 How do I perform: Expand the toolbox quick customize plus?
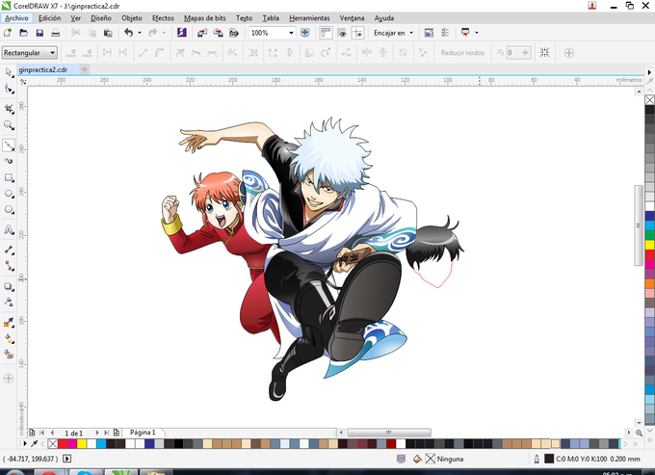pos(9,379)
